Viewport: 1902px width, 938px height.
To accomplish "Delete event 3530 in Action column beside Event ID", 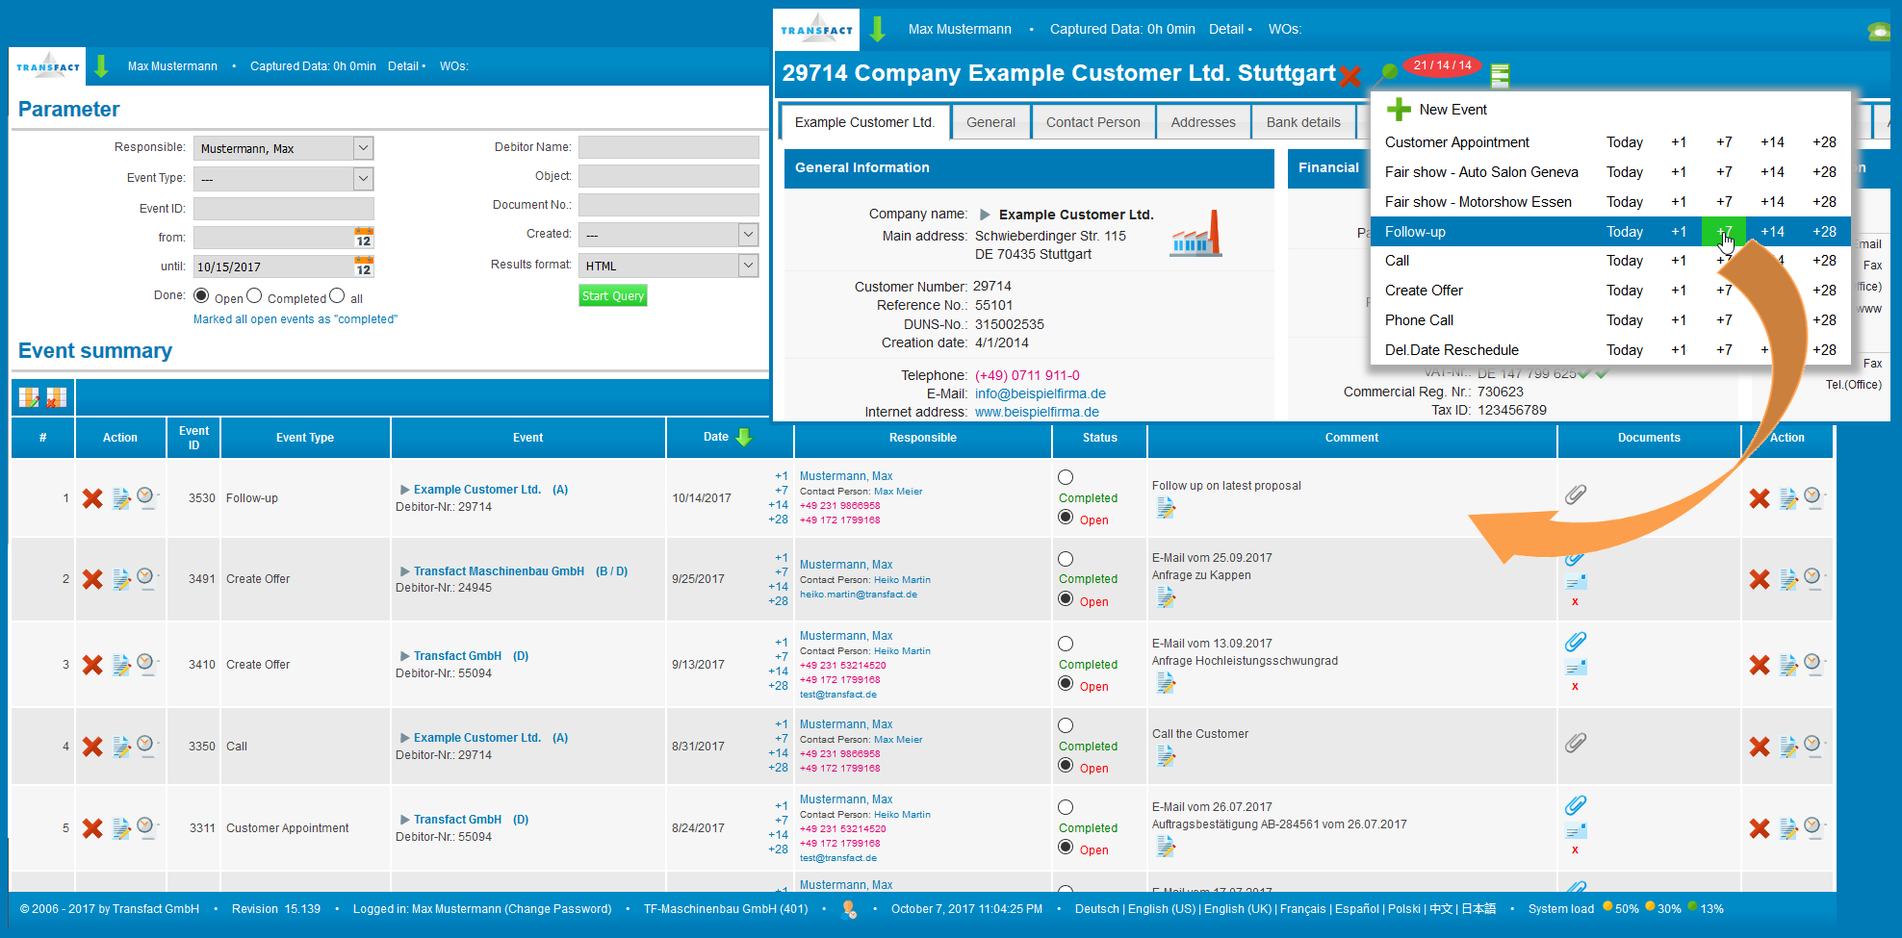I will [x=92, y=498].
